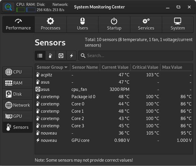The height and width of the screenshot is (166, 196).
Task: Click the 95 °C max value
Action: (186, 133)
